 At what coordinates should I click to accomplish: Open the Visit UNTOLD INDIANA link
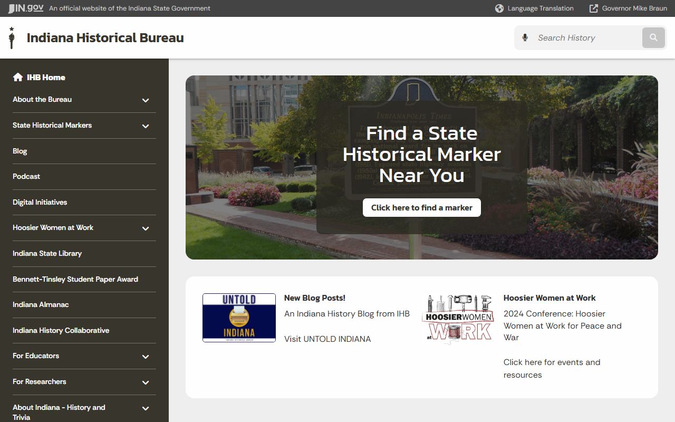(x=327, y=339)
